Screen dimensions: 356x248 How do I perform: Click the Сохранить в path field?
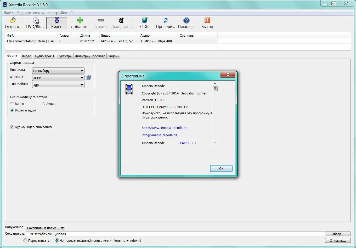pyautogui.click(x=175, y=234)
